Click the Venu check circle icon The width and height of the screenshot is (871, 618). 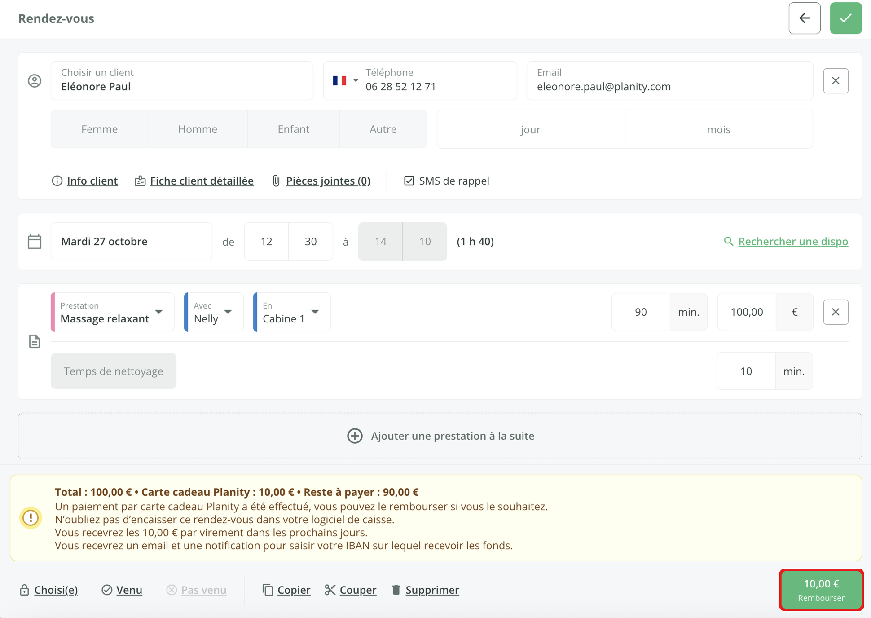[107, 590]
